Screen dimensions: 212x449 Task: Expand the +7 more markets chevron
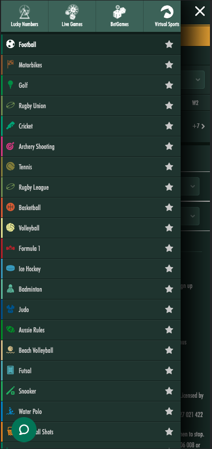[x=203, y=126]
